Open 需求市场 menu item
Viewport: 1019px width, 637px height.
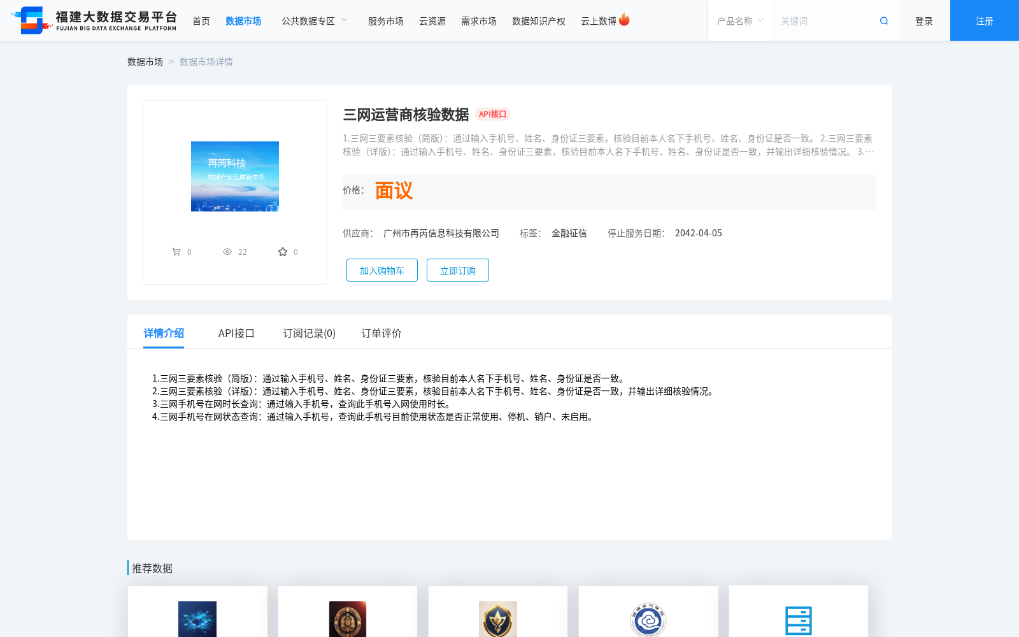pos(479,21)
